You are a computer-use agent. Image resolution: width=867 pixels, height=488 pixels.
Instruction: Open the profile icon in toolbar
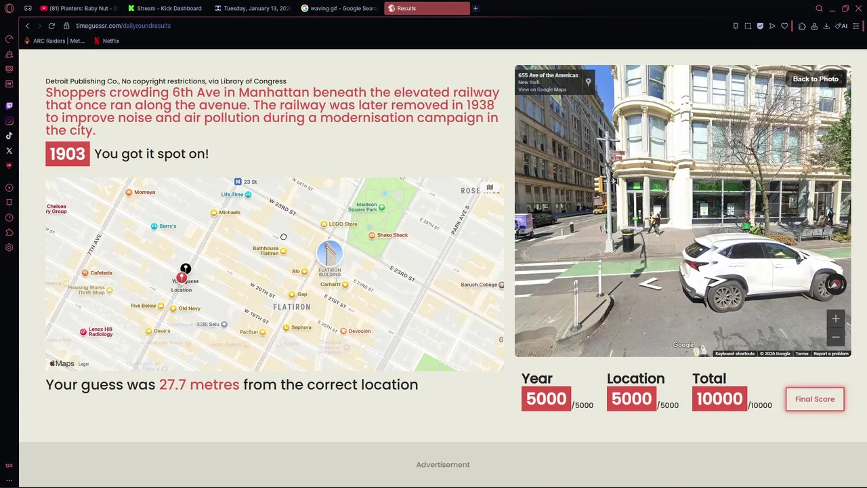pos(814,26)
